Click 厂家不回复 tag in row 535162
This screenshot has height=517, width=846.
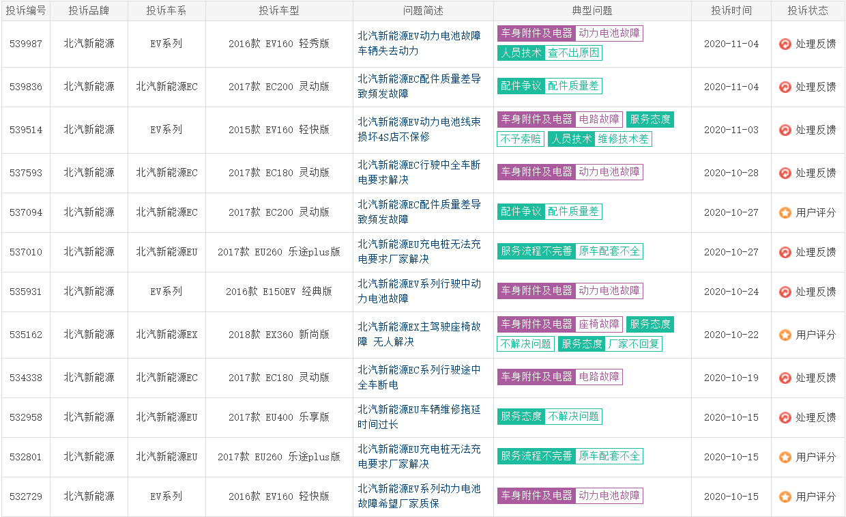[x=634, y=344]
